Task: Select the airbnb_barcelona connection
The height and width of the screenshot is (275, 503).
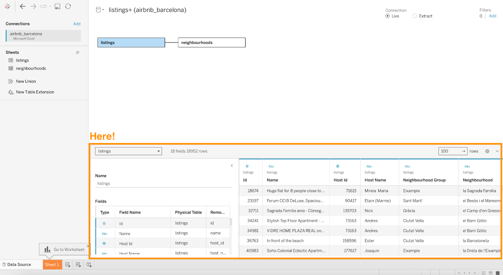Action: 43,36
